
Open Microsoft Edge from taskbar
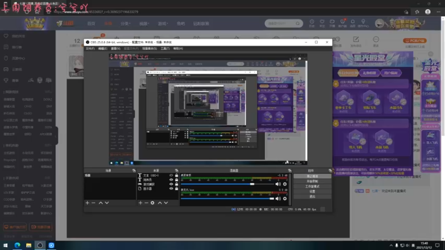pos(17,246)
